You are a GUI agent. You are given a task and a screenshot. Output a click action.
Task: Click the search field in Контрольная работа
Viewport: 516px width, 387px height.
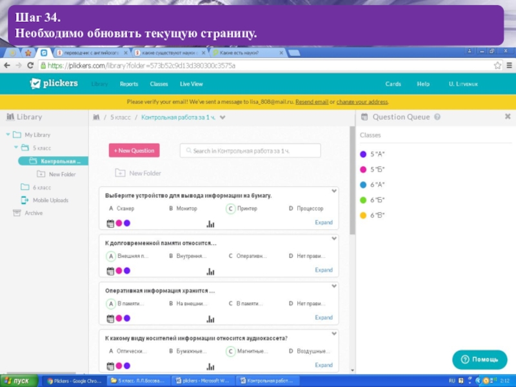(250, 151)
